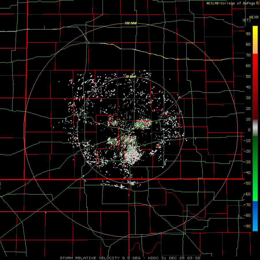This screenshot has width=260, height=260.
Task: Select the 0 value on the velocity scale
Action: [249, 130]
